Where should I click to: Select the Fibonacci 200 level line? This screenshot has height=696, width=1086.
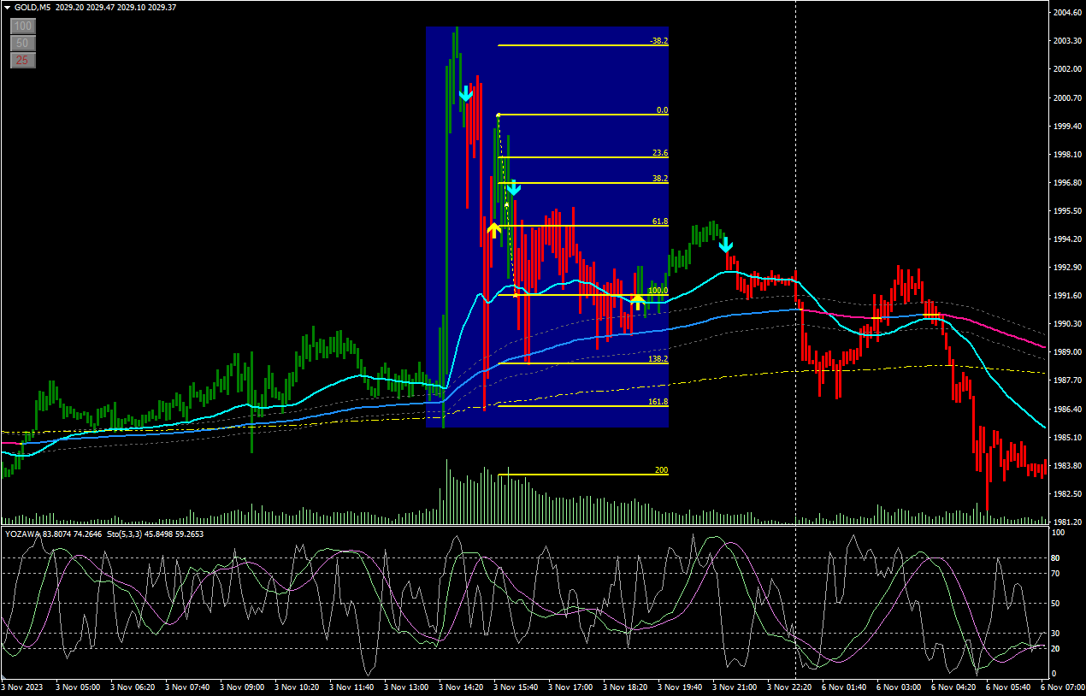pyautogui.click(x=581, y=475)
